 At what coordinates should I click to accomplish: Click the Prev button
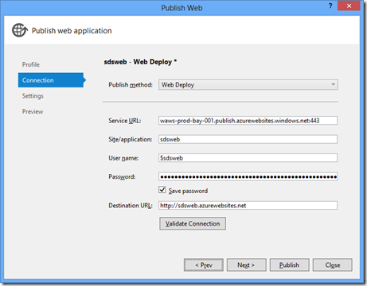(x=204, y=265)
